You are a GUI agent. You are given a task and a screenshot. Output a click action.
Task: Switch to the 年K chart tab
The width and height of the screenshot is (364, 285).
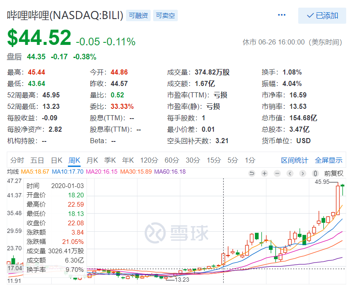[x=128, y=160]
